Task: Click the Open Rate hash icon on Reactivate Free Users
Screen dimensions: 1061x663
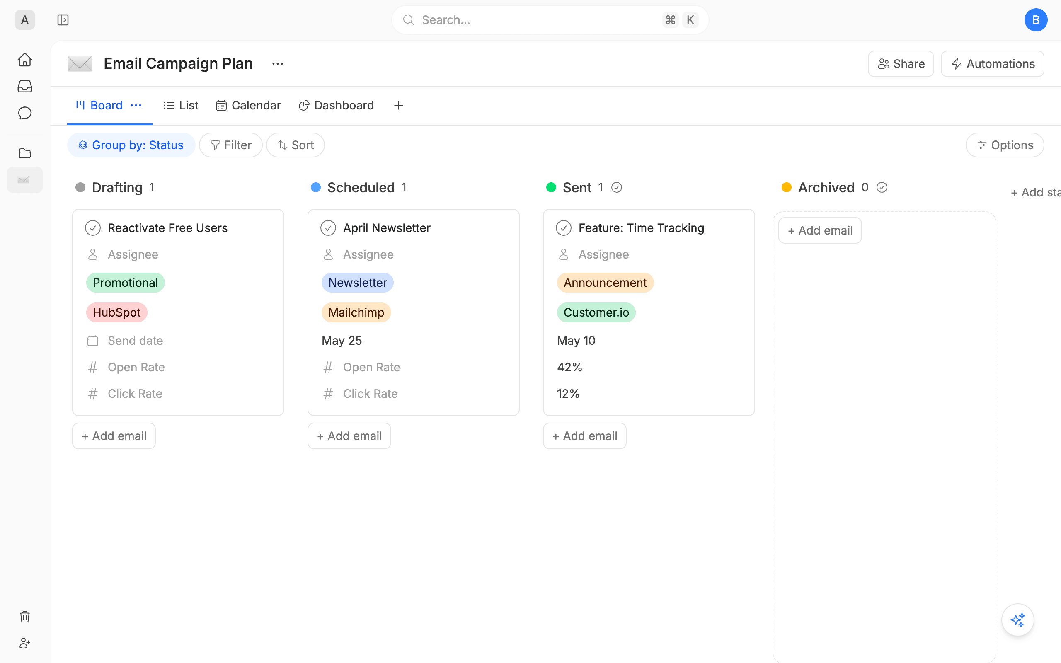Action: tap(93, 367)
